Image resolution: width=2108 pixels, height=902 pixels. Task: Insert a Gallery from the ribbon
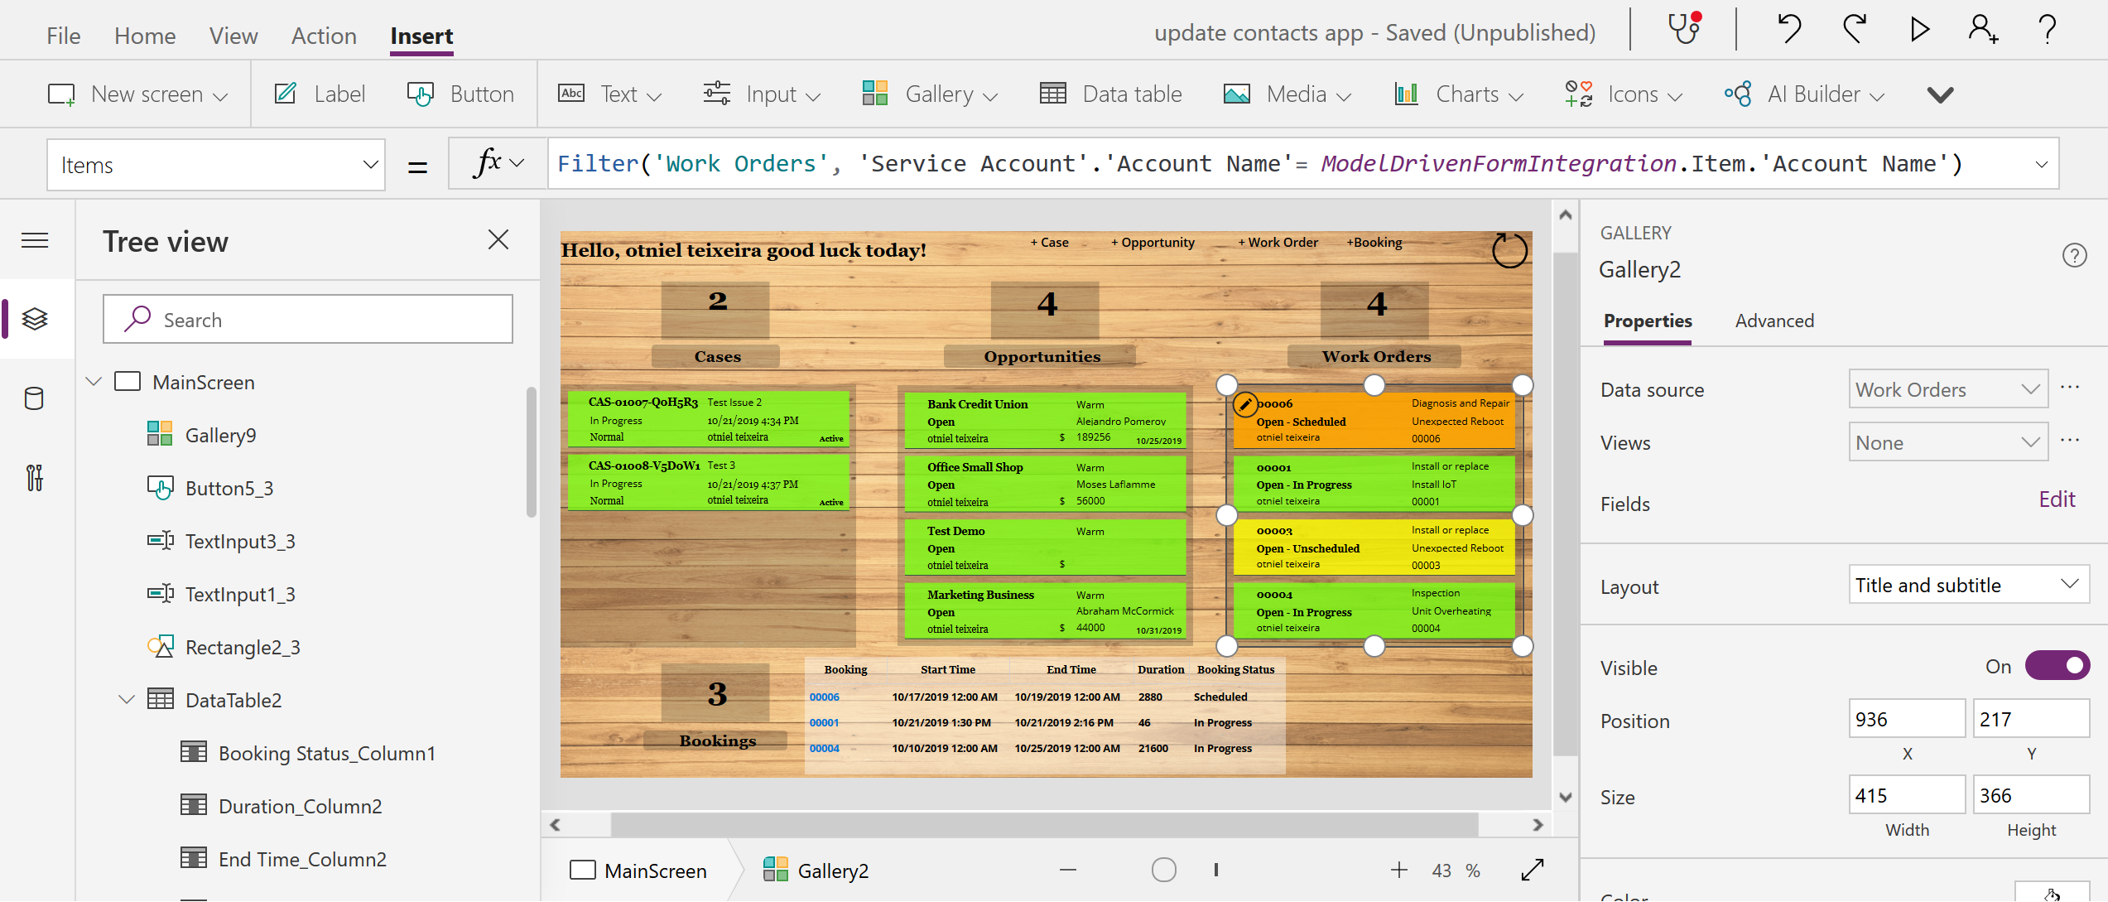click(x=929, y=94)
